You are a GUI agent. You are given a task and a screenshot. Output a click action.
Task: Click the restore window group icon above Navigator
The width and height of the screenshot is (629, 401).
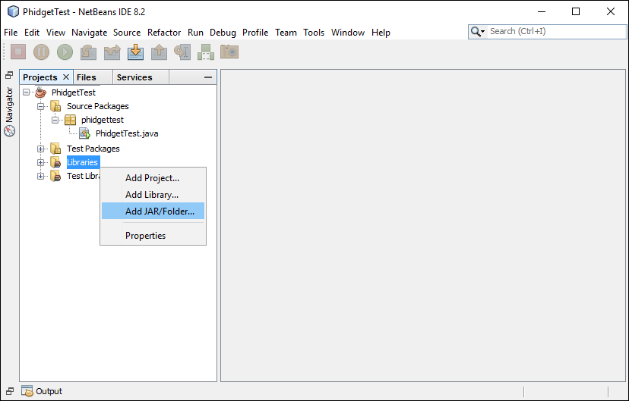(9, 75)
